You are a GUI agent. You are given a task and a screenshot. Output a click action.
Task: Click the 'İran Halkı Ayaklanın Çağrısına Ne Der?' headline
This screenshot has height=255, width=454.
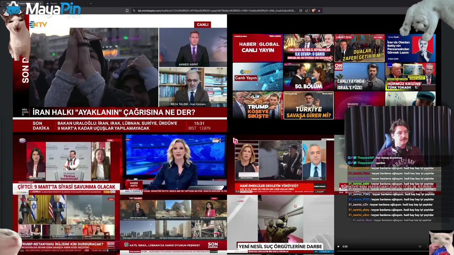click(114, 113)
